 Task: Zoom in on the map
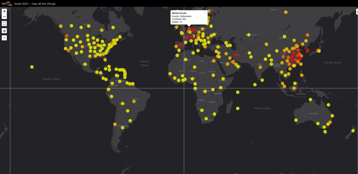click(x=4, y=11)
